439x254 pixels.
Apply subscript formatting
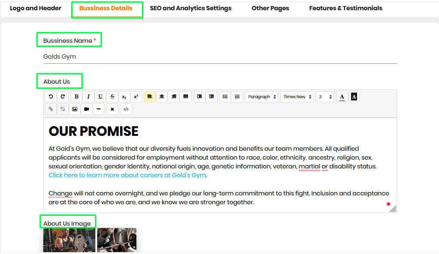click(x=124, y=97)
